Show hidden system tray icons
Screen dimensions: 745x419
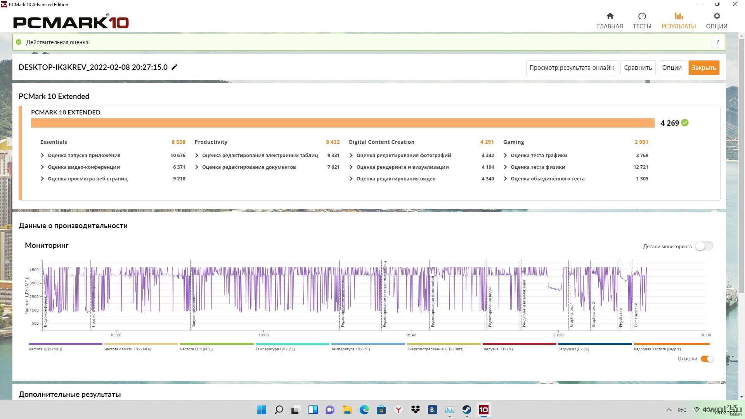pos(669,410)
